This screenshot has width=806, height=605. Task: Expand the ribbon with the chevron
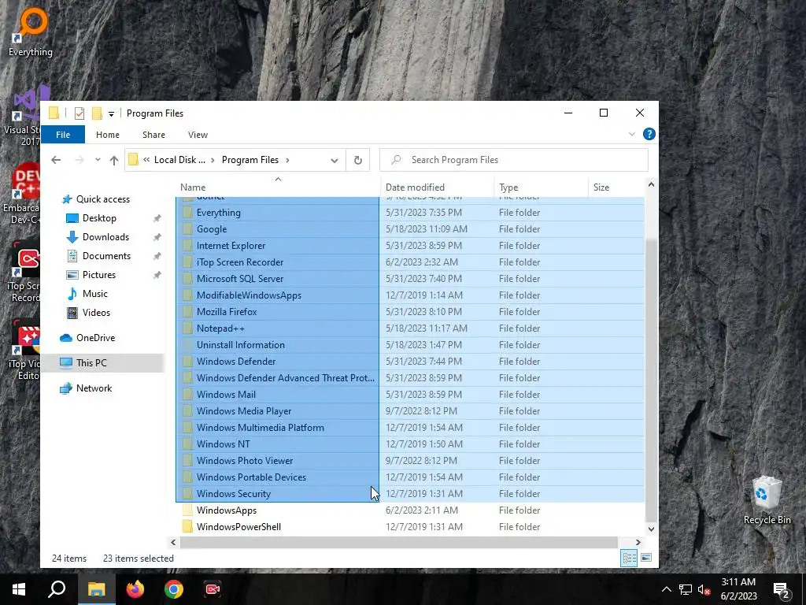[x=632, y=134]
